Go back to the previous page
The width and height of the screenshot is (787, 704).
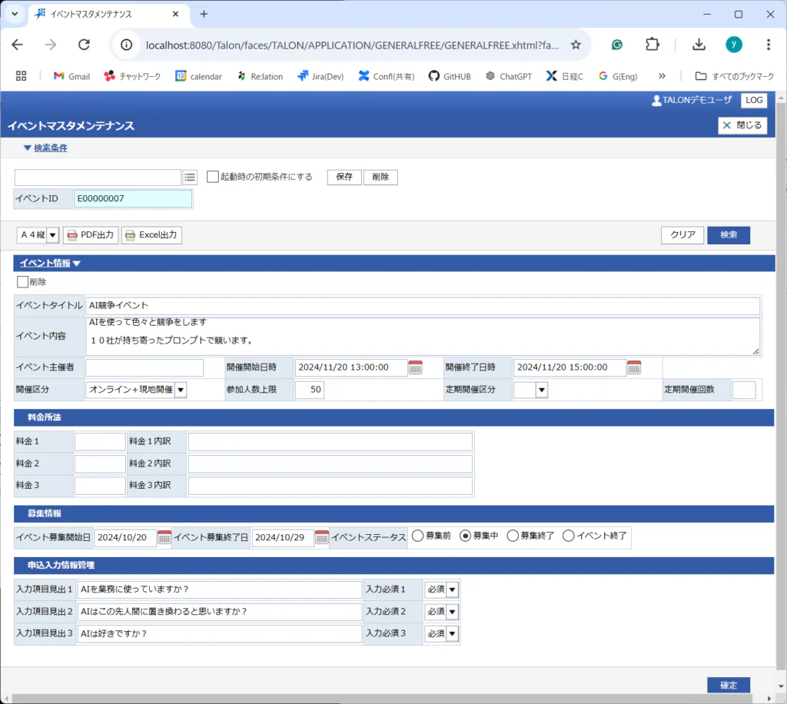(18, 45)
